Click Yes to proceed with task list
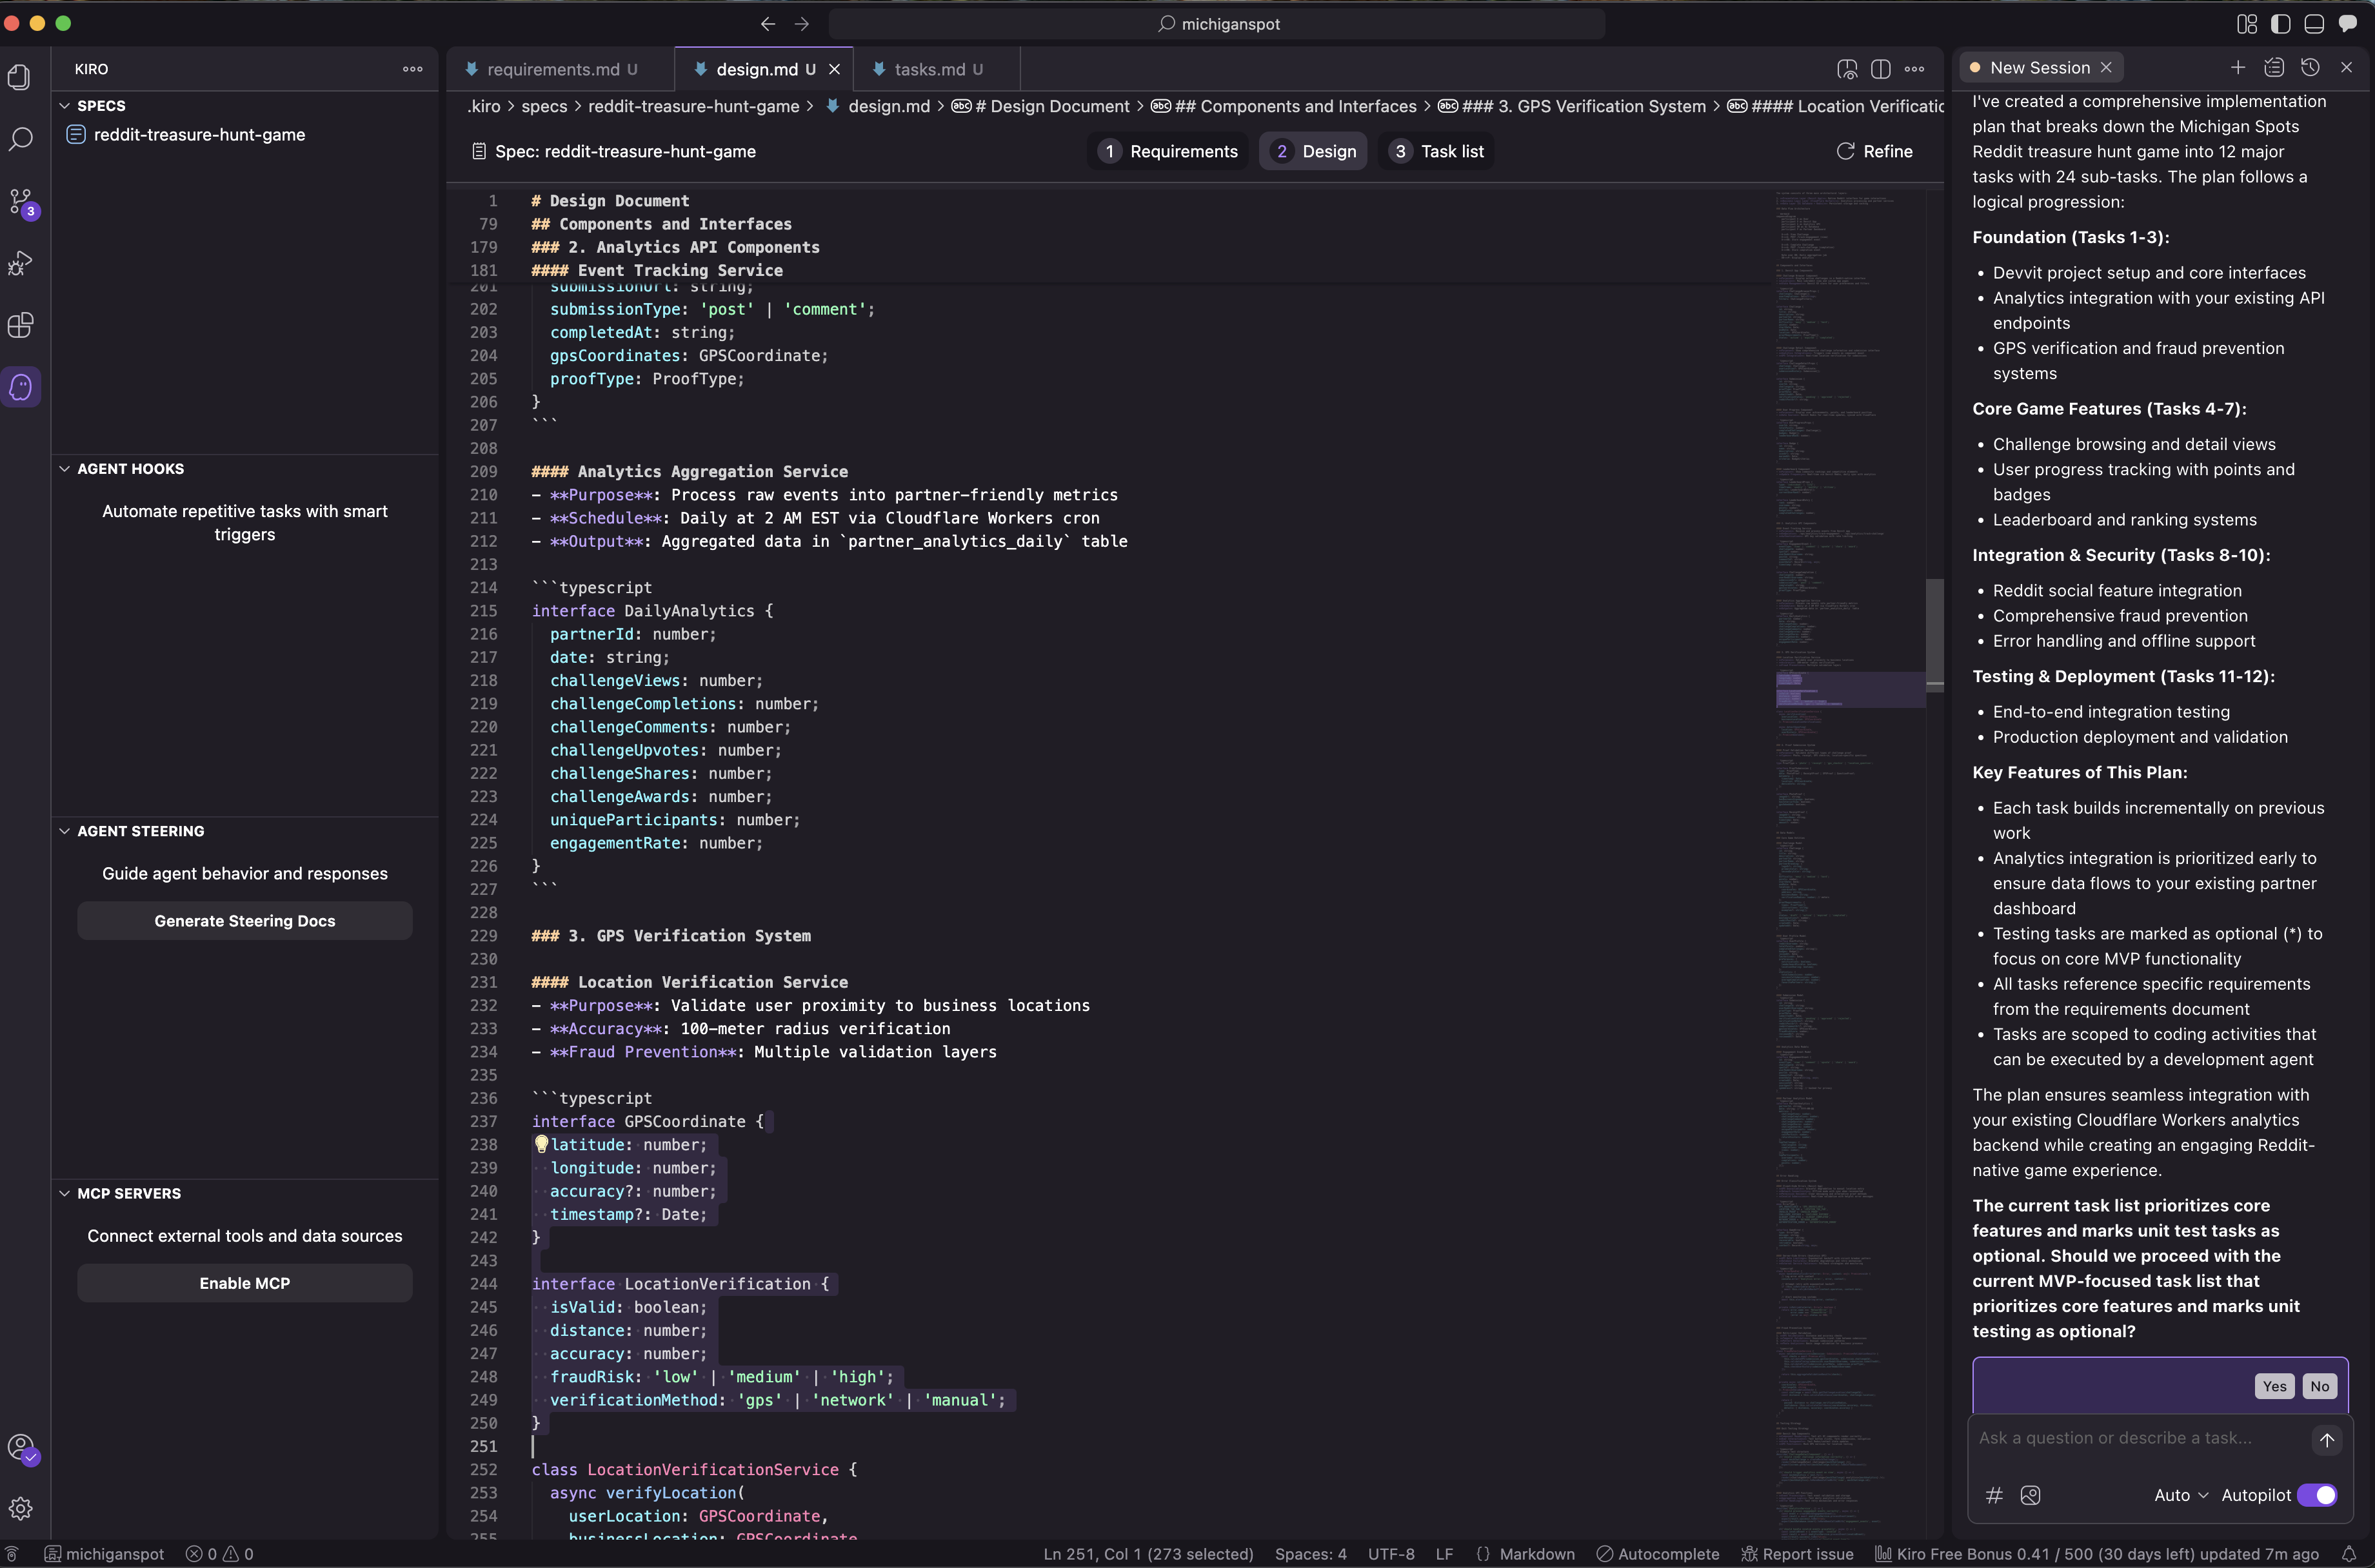Screen dimensions: 2375x1568 point(2274,1386)
